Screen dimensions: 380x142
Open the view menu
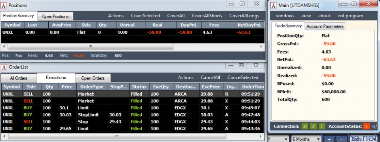click(306, 16)
